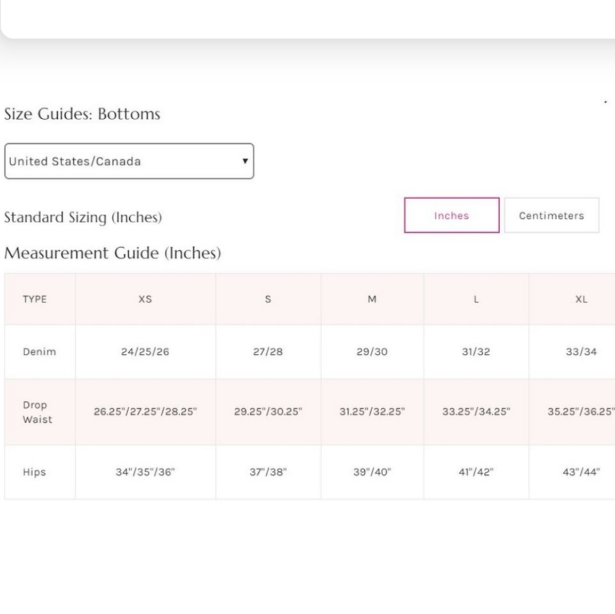Click the Denim row label
This screenshot has width=615, height=614.
click(39, 352)
